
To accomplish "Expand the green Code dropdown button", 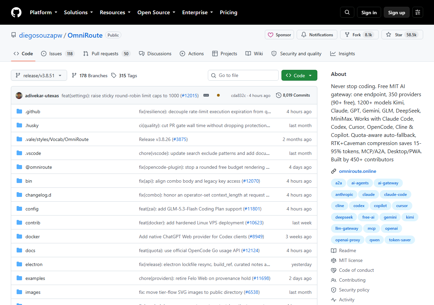I will pyautogui.click(x=299, y=76).
